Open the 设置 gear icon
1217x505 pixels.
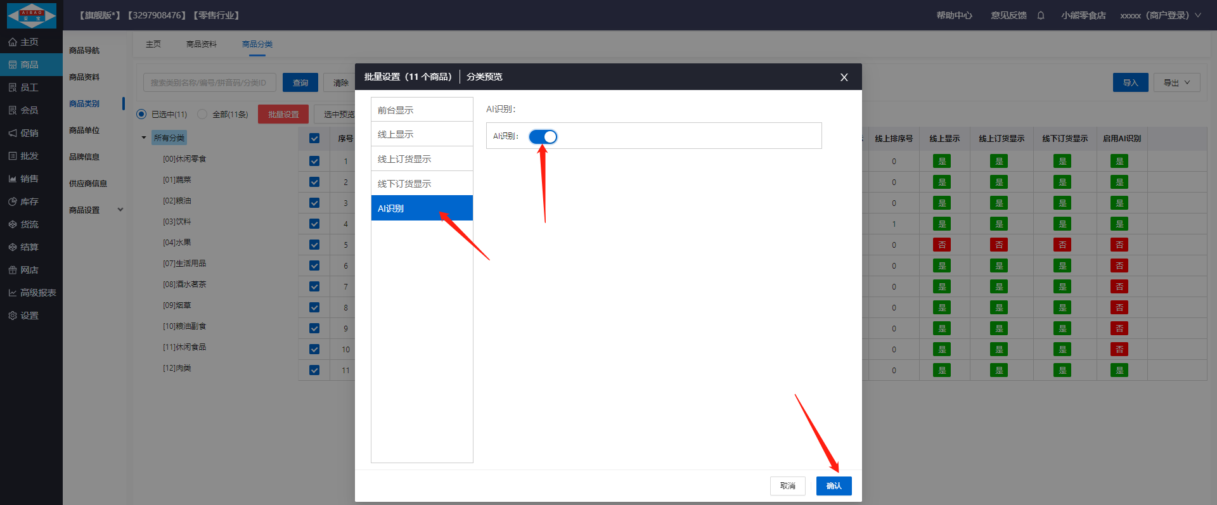click(13, 316)
